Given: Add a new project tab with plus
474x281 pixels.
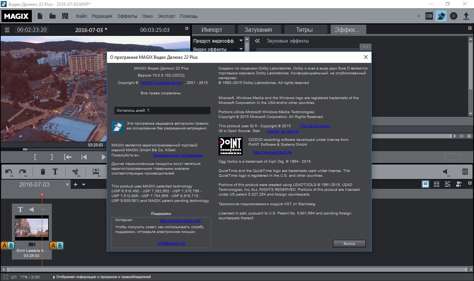Looking at the screenshot, I should 76,184.
